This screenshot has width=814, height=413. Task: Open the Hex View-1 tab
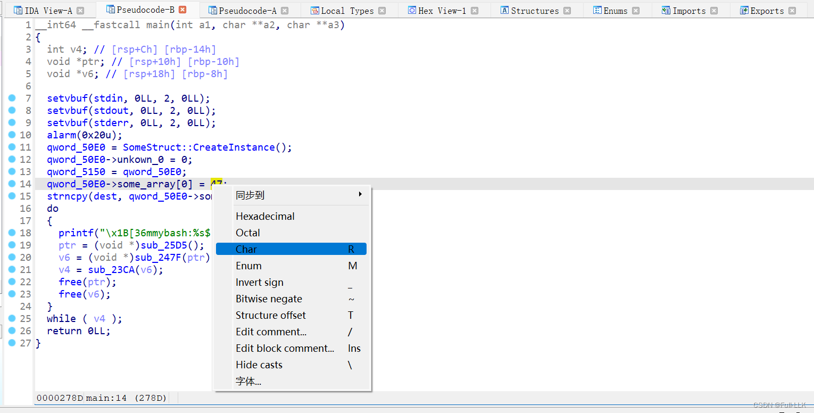click(x=442, y=11)
